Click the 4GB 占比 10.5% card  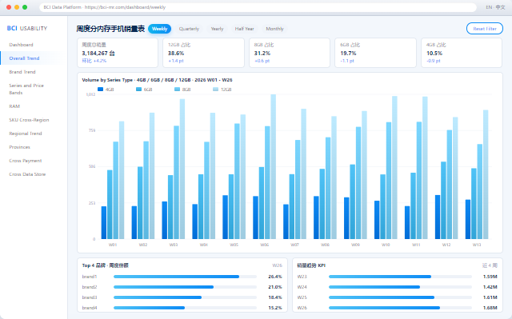point(462,53)
